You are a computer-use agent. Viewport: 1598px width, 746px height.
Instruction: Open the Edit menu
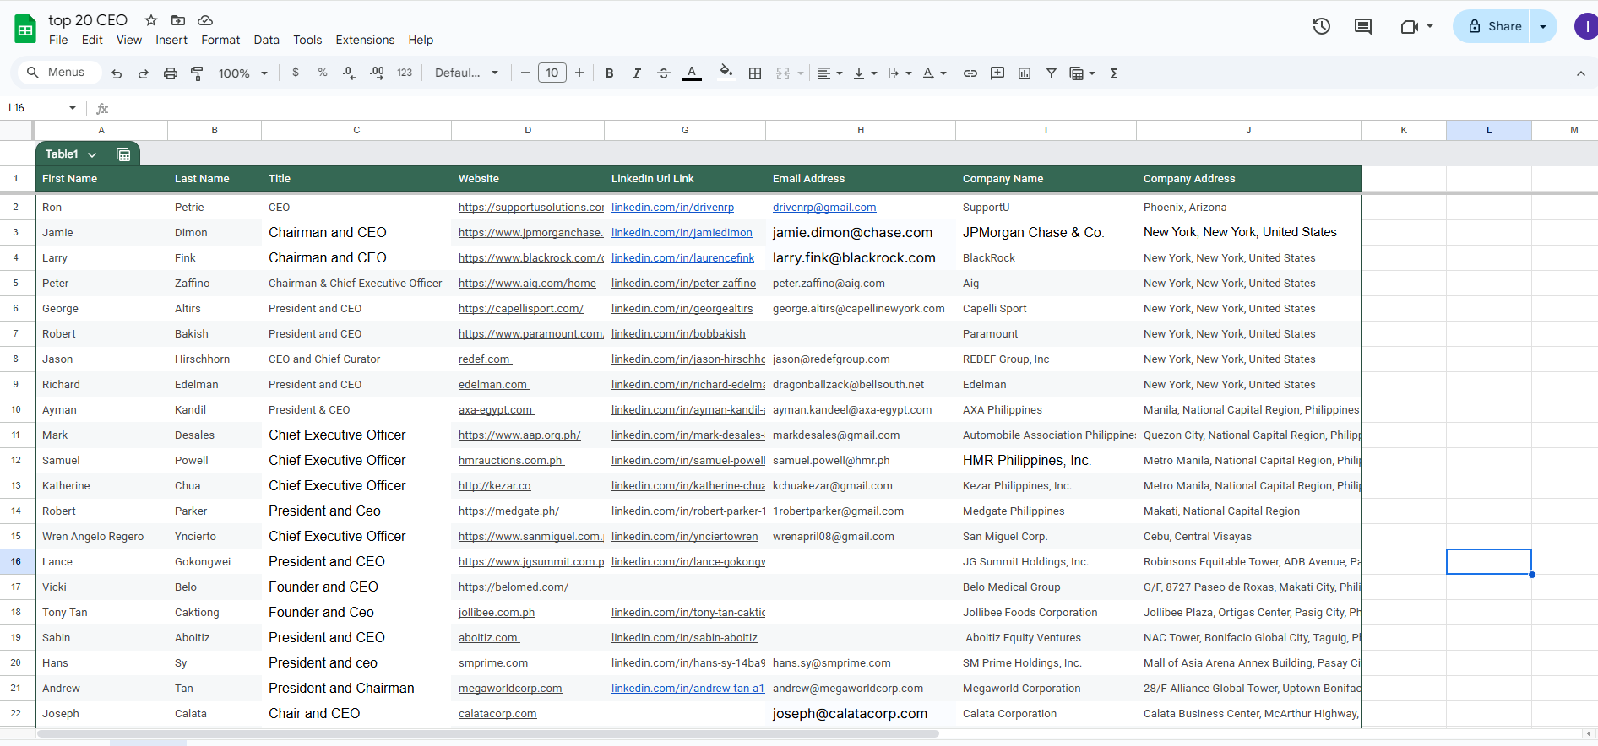[92, 40]
